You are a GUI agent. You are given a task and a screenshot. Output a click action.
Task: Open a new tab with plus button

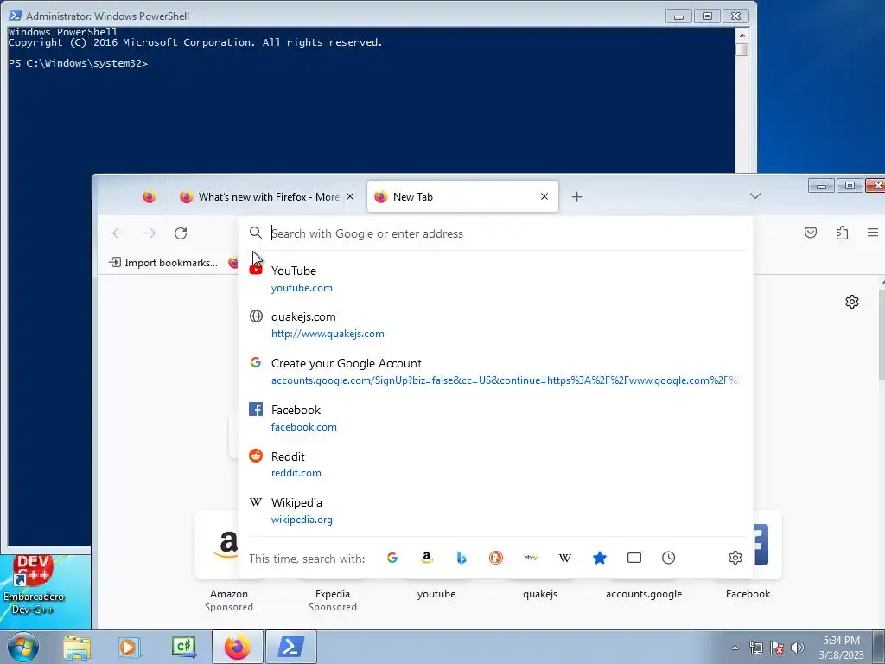click(x=576, y=196)
